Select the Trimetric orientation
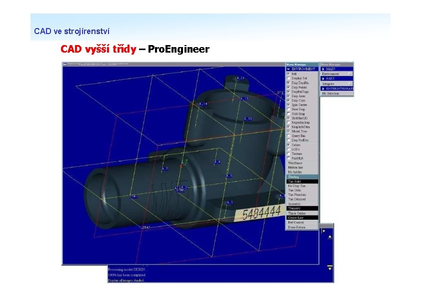 point(302,208)
